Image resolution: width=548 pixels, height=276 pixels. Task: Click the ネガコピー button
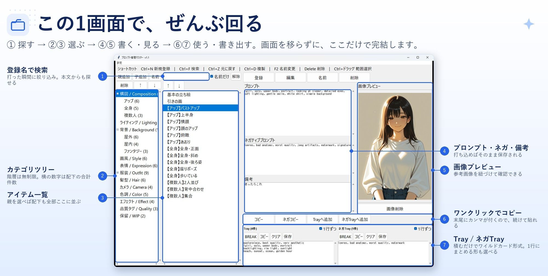click(290, 219)
